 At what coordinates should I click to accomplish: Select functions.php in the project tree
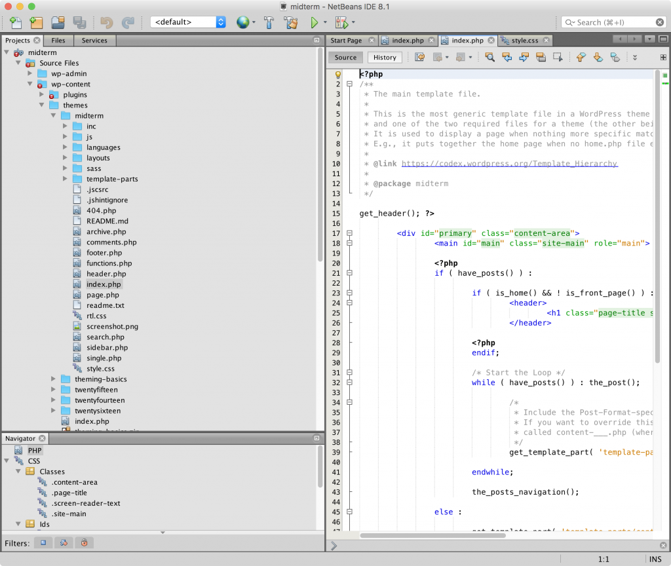tap(109, 263)
